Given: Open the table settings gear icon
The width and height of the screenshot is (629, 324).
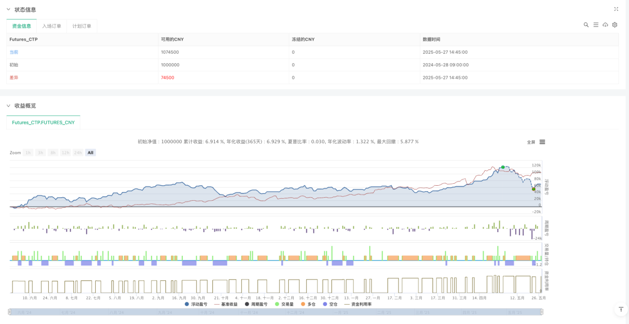Looking at the screenshot, I should coord(614,25).
